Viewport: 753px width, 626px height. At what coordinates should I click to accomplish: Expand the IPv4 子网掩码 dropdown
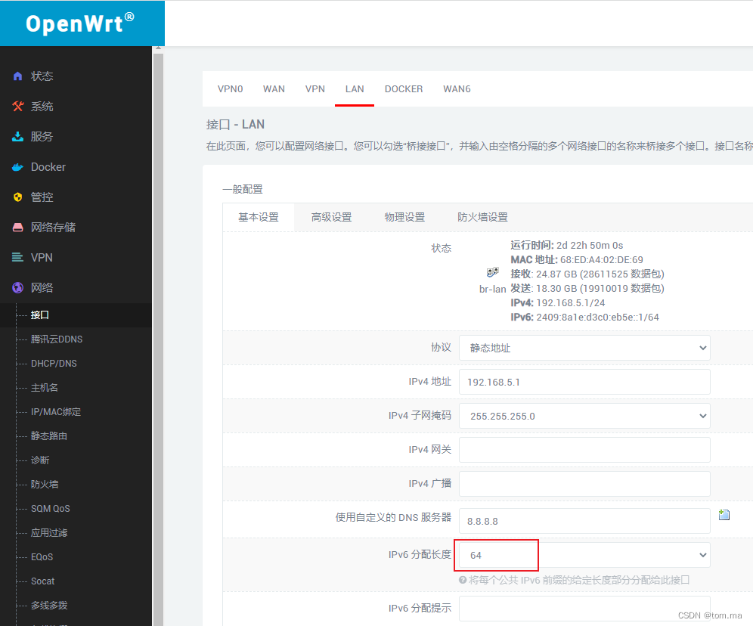pos(584,415)
